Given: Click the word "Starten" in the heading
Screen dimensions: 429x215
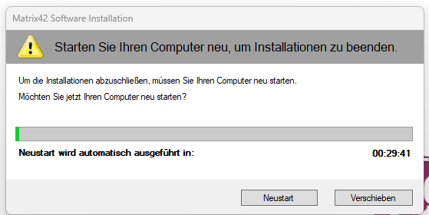Looking at the screenshot, I should coord(72,48).
